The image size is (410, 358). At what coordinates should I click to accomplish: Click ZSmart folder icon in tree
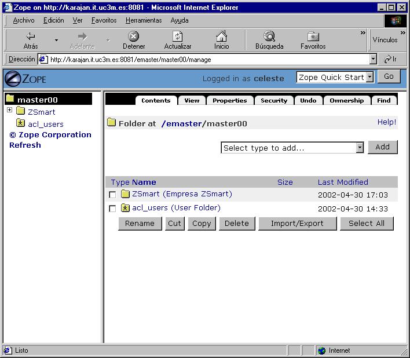[20, 111]
